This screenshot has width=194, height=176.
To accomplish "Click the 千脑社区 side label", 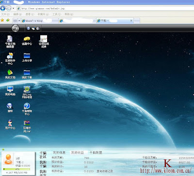I will [43, 155].
